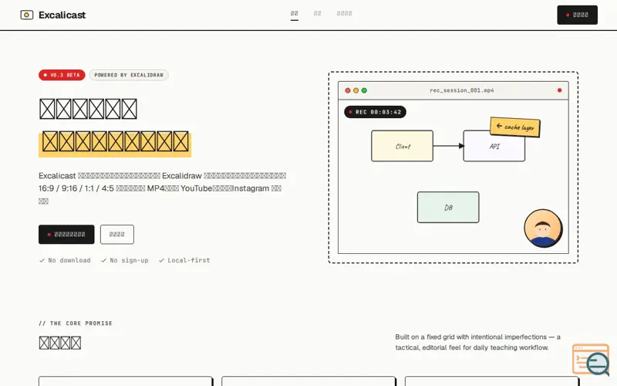Viewport: 617px width, 386px height.
Task: Open the third navigation menu item
Action: (x=344, y=13)
